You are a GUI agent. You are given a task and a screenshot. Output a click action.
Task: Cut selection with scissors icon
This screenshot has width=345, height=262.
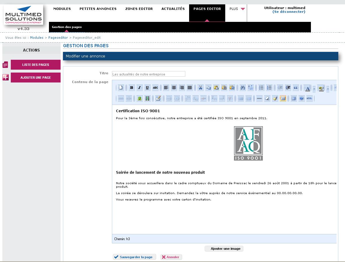click(200, 87)
